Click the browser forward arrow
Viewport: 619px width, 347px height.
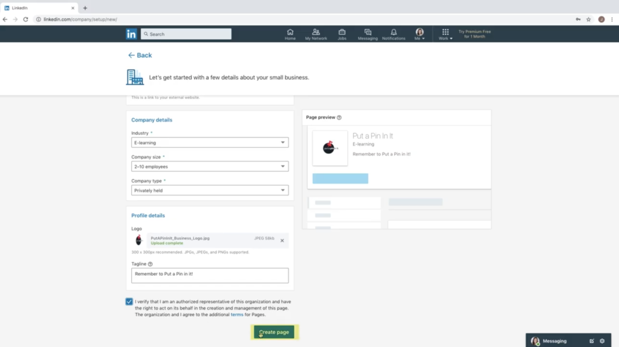[15, 19]
